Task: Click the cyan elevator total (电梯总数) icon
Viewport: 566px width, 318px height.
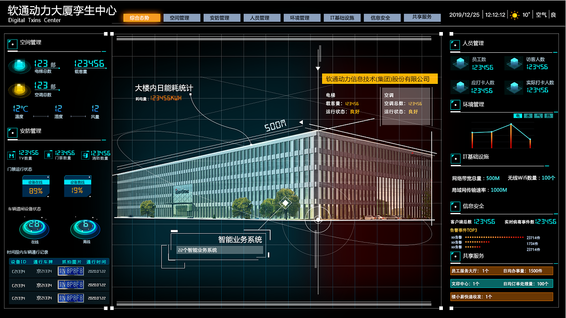Action: tap(19, 66)
